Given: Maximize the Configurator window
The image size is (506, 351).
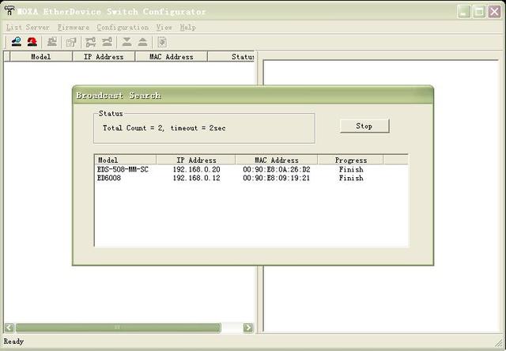Looking at the screenshot, I should [479, 12].
